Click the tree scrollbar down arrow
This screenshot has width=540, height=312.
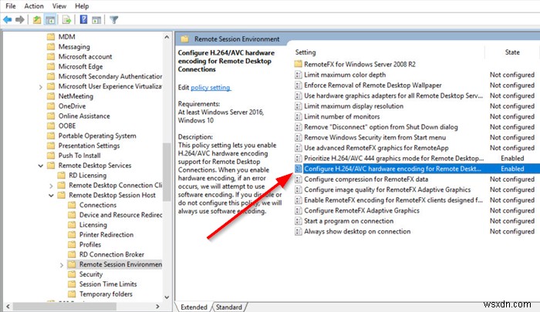click(x=167, y=297)
